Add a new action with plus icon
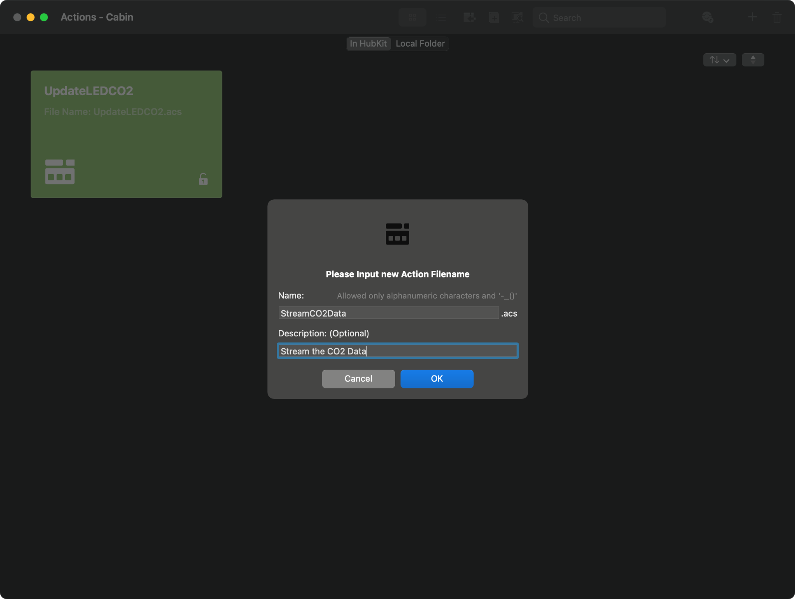 [x=752, y=17]
